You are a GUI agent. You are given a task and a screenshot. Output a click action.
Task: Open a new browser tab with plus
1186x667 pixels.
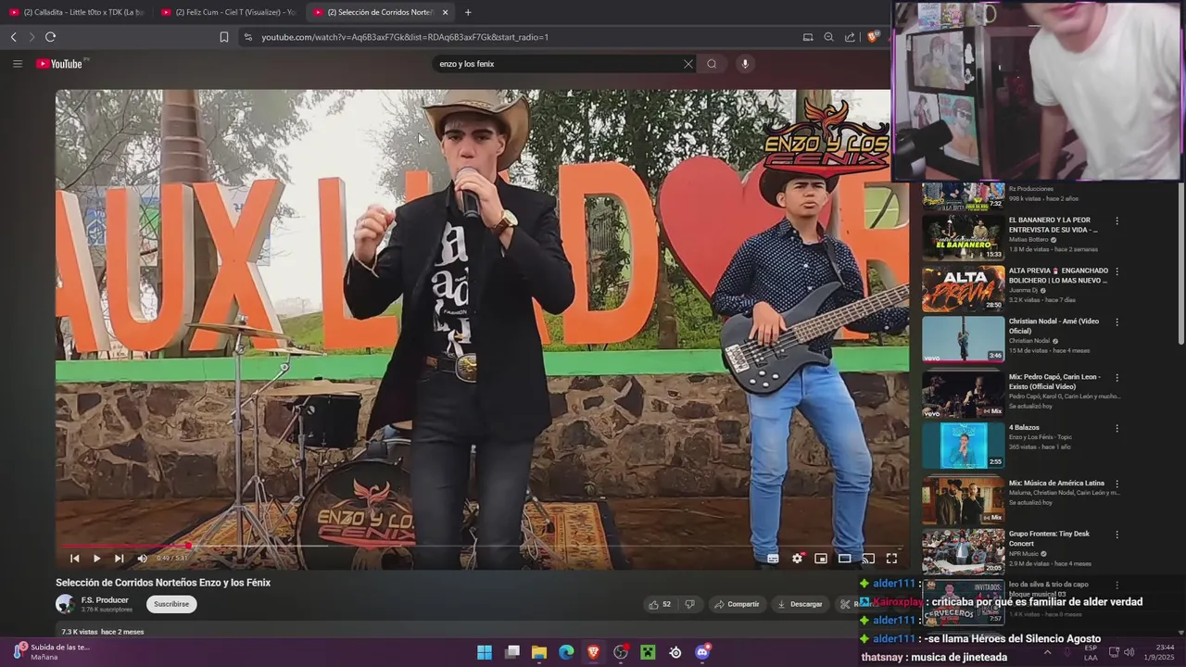point(468,12)
